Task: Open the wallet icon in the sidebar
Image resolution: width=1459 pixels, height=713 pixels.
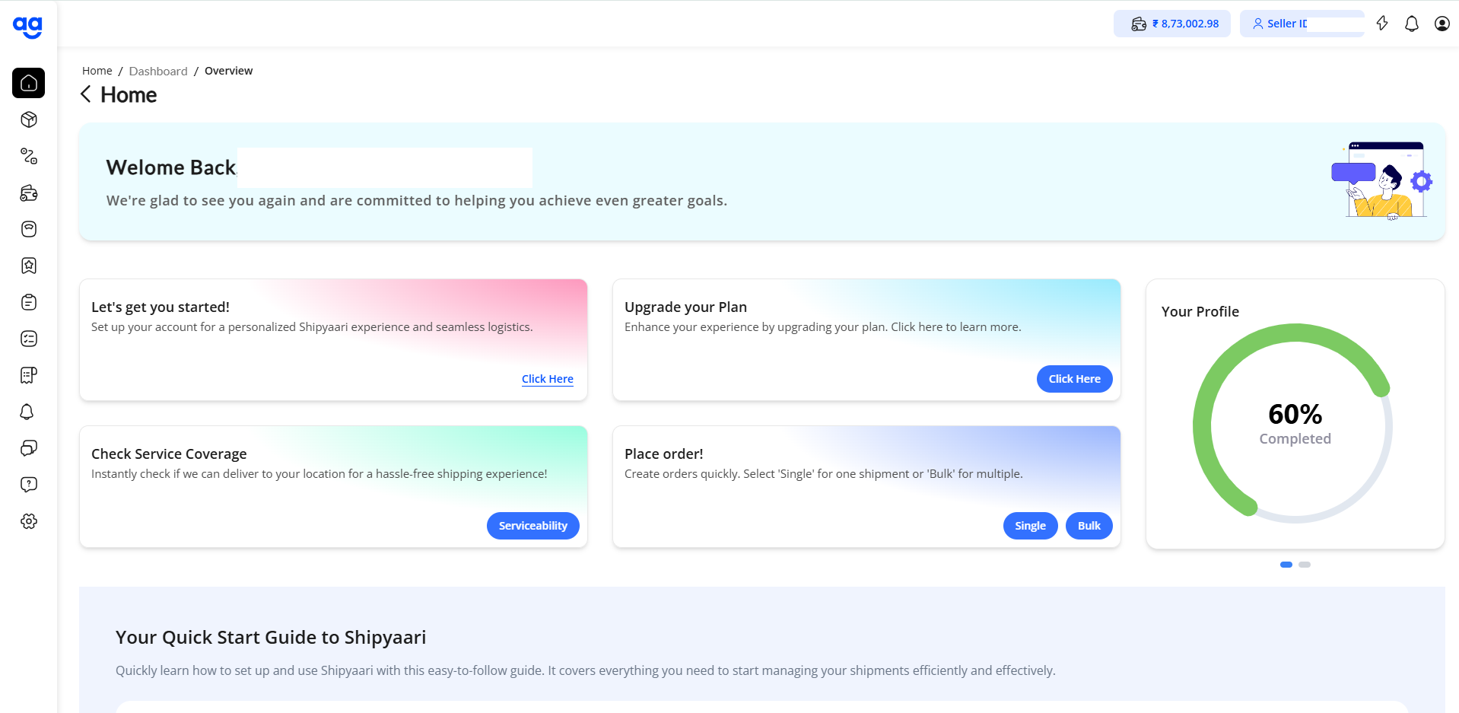Action: click(x=29, y=193)
